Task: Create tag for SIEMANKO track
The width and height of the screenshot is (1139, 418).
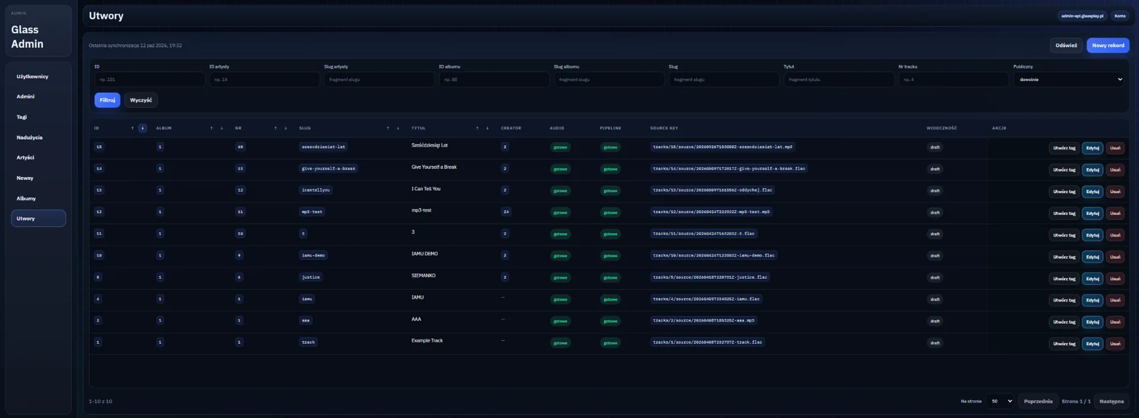Action: coord(1064,279)
